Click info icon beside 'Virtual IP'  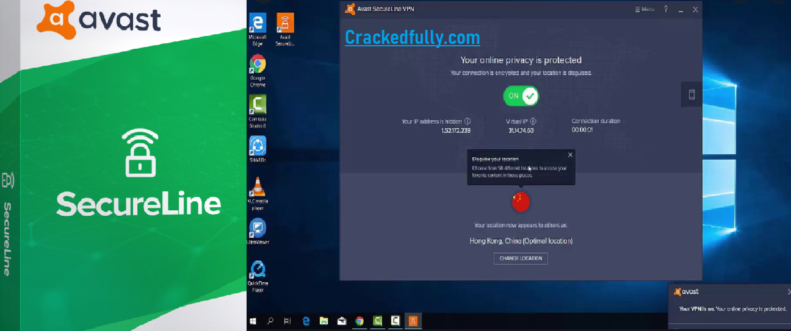coord(533,121)
